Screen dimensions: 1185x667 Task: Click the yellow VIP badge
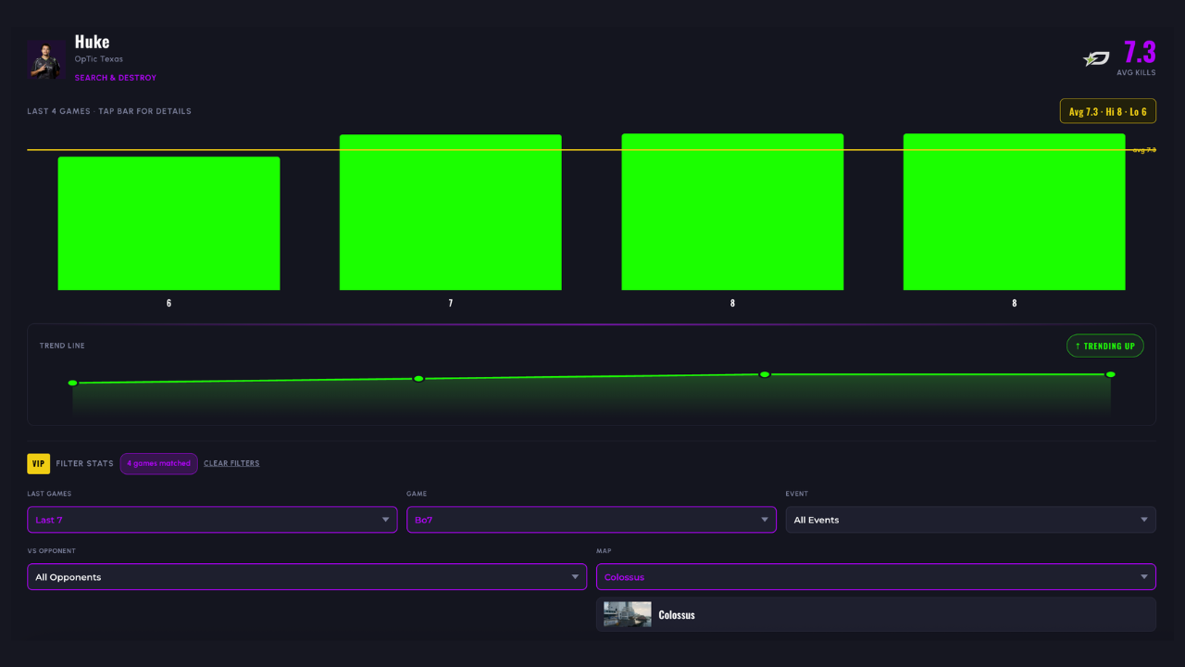[38, 463]
